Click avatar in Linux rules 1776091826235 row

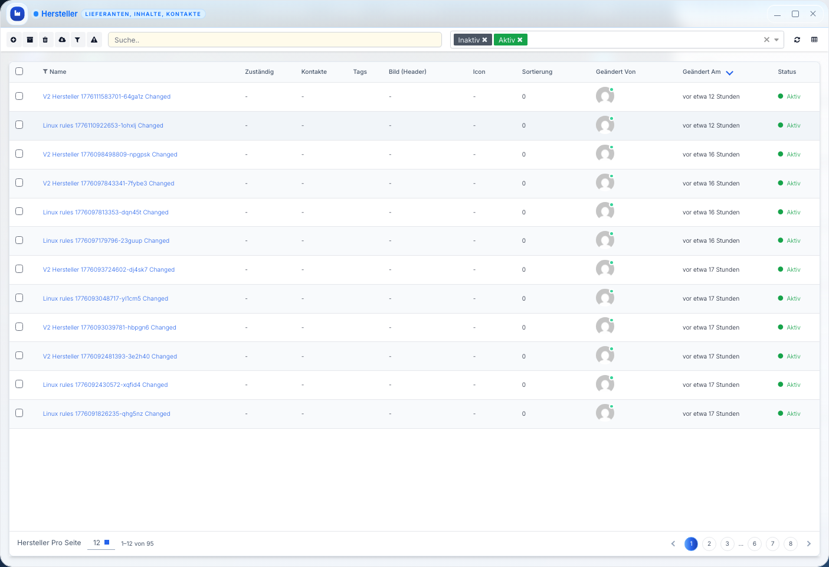605,413
